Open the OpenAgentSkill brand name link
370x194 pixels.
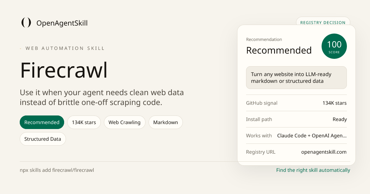(x=62, y=23)
